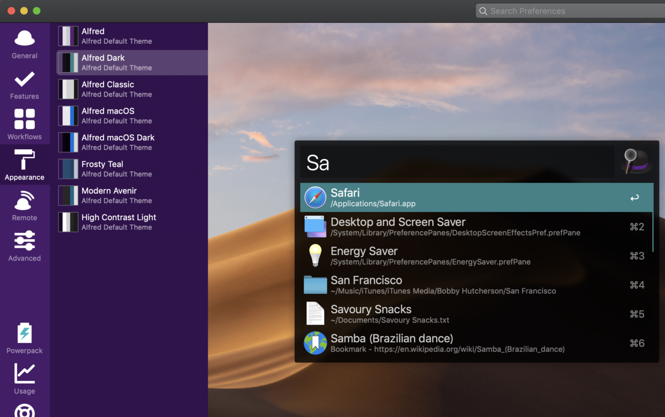This screenshot has width=665, height=417.
Task: Click the ⌘2 shortcut label
Action: point(637,227)
